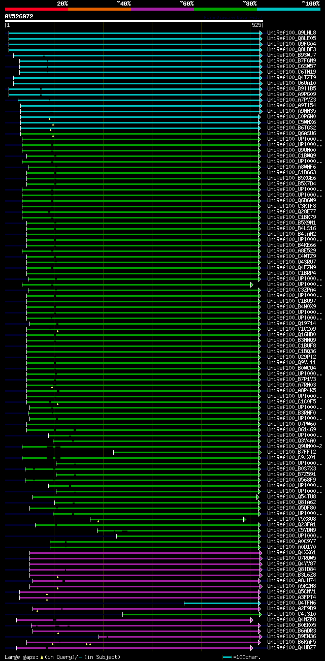325x661 pixels.
Task: Click hit label UniRef100_Q9UM00-2
Action: point(295,447)
